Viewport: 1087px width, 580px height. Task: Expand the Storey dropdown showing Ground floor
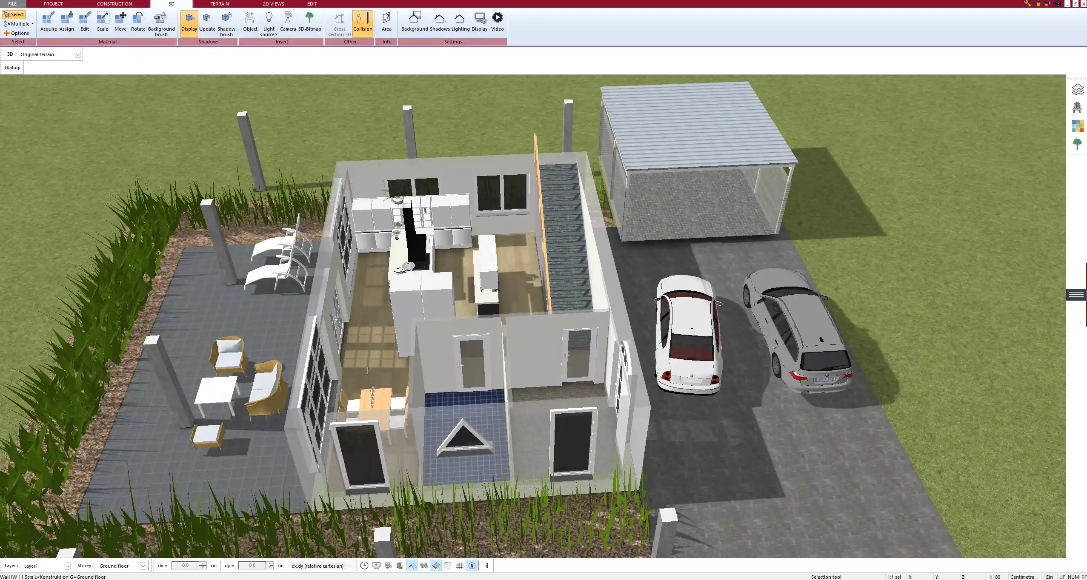(x=143, y=566)
